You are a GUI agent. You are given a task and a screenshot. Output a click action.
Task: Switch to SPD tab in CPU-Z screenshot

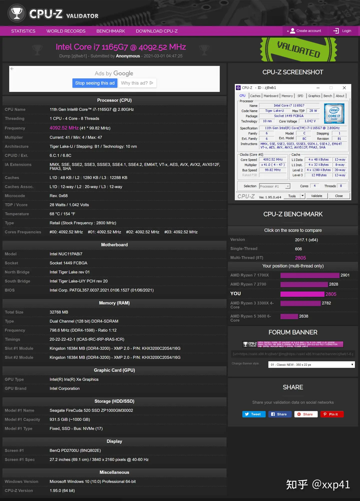point(300,96)
